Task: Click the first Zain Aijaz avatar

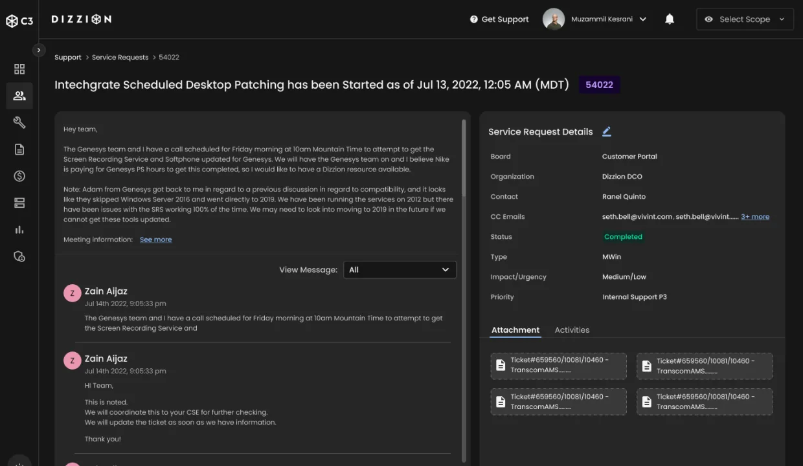Action: tap(73, 293)
